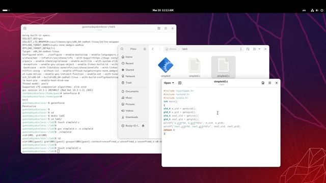Go back in the Files window

click(153, 49)
